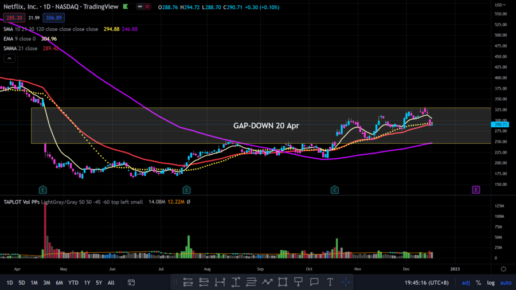516x290 pixels.
Task: Open the USD currency dropdown
Action: tap(500, 5)
